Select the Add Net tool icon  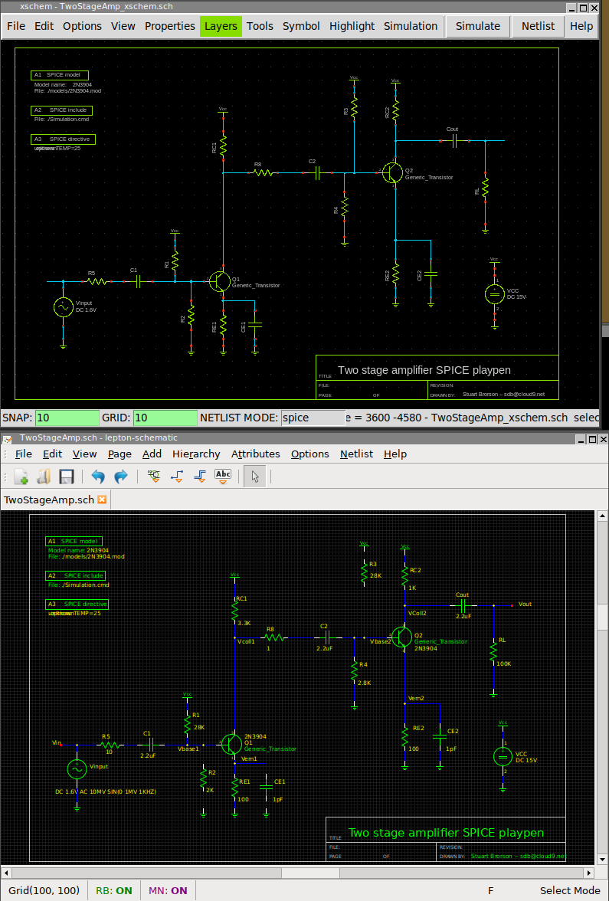click(177, 477)
